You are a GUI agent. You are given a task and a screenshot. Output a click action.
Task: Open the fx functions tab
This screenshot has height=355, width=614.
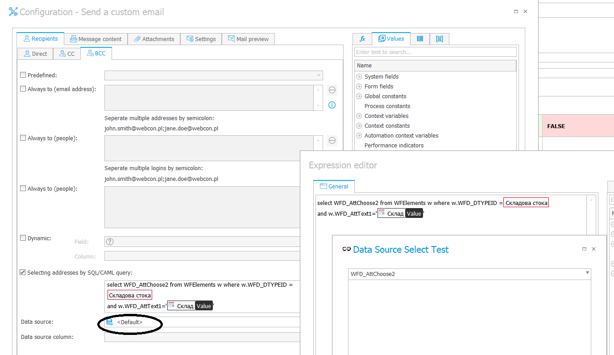pos(362,39)
